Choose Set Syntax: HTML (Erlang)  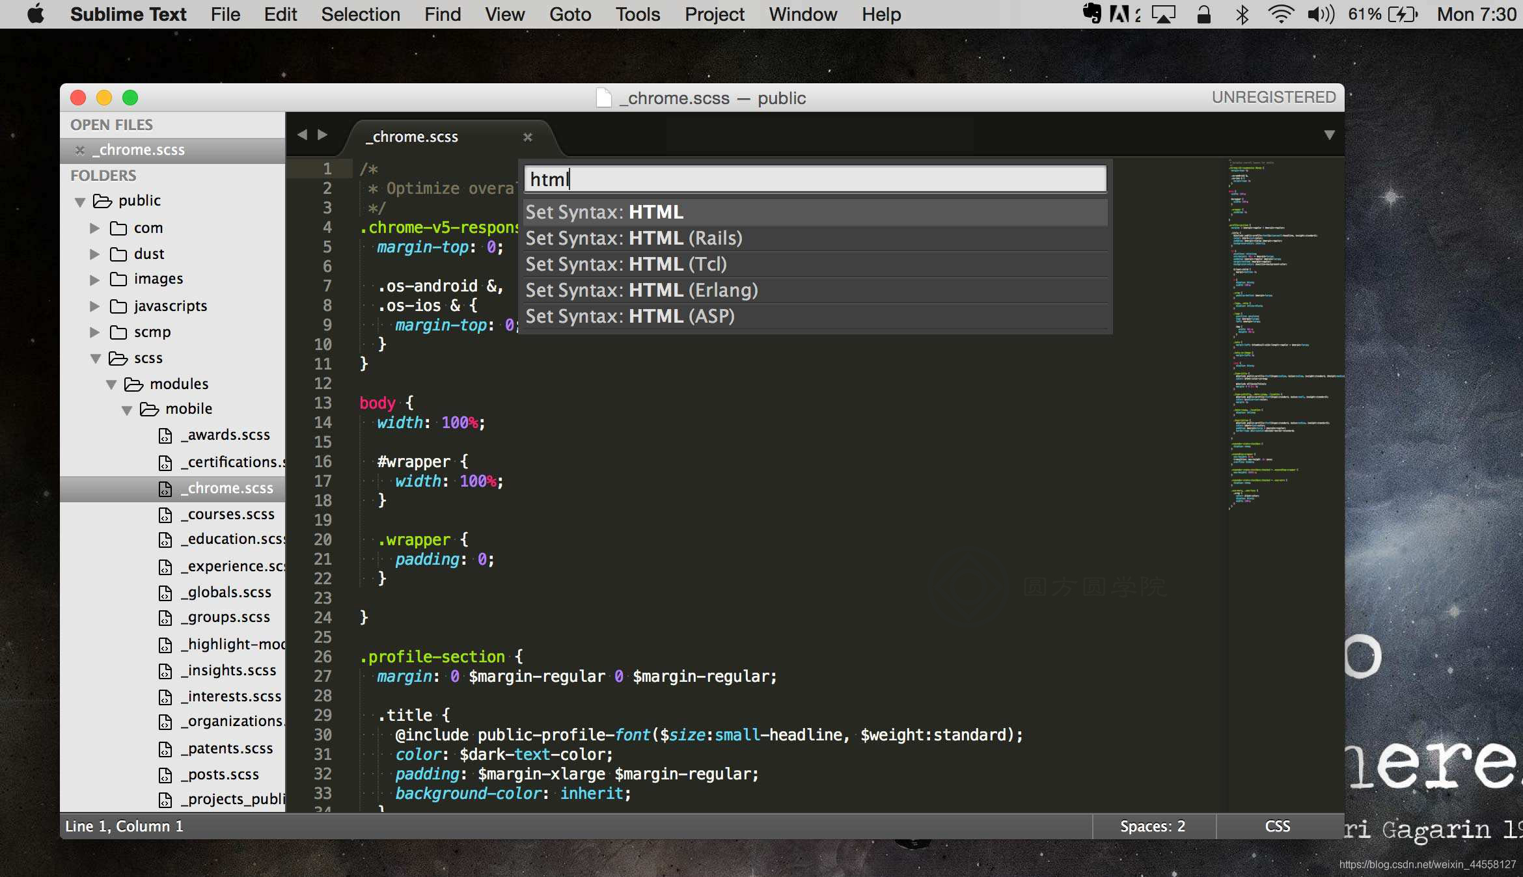(816, 290)
